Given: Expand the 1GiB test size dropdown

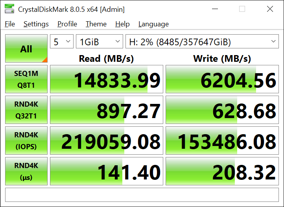Looking at the screenshot, I should (x=100, y=42).
